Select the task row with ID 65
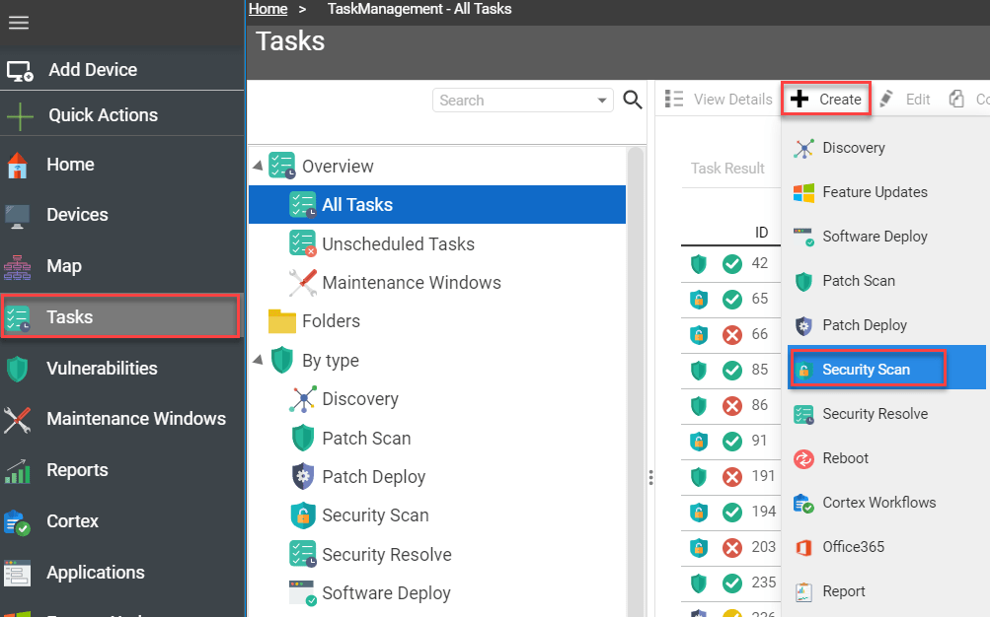This screenshot has width=990, height=617. tap(731, 299)
